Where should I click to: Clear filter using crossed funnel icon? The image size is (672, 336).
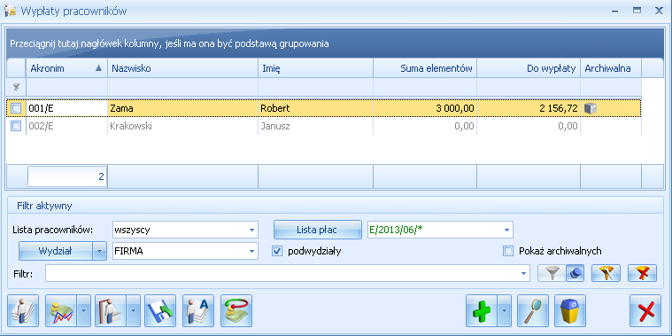click(643, 273)
